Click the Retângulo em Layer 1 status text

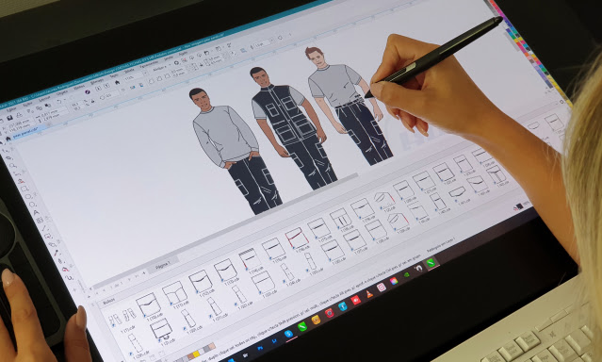(441, 245)
